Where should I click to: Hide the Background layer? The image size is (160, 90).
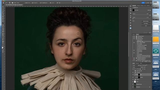(x=133, y=87)
